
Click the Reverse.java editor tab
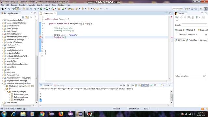coord(48,13)
